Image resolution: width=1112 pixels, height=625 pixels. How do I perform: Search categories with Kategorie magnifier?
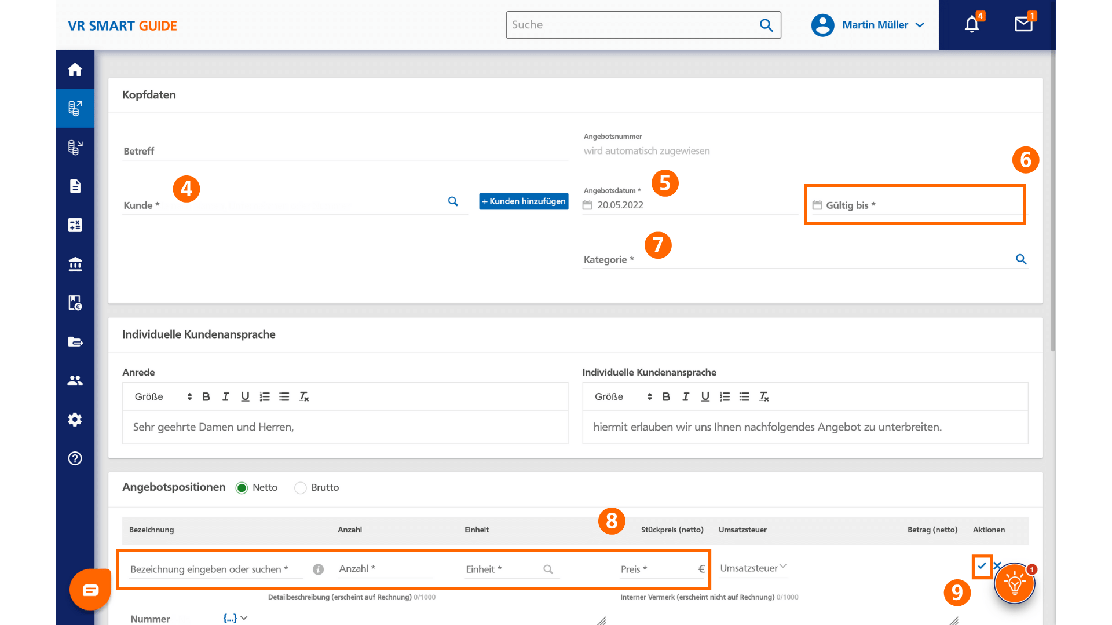(1021, 259)
